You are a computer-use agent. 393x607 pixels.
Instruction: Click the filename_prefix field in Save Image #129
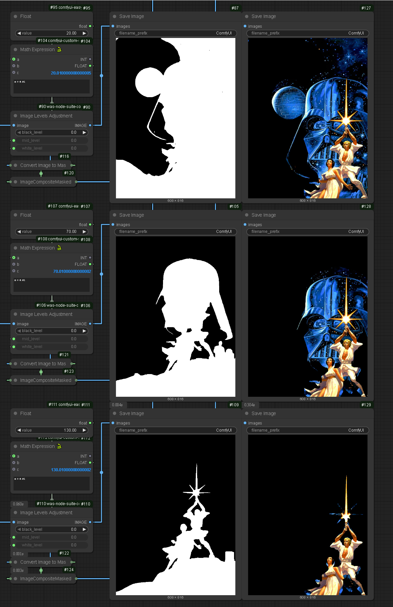click(x=308, y=430)
